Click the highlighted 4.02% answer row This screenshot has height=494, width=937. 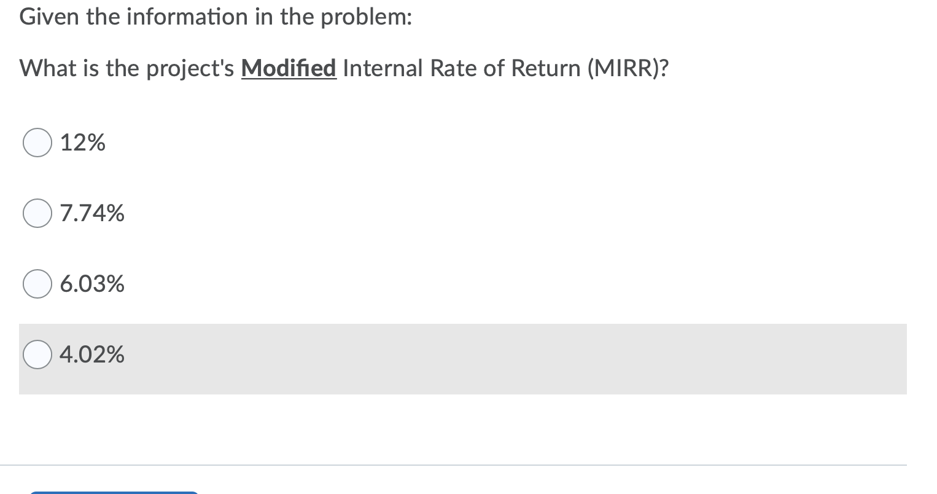430,359
